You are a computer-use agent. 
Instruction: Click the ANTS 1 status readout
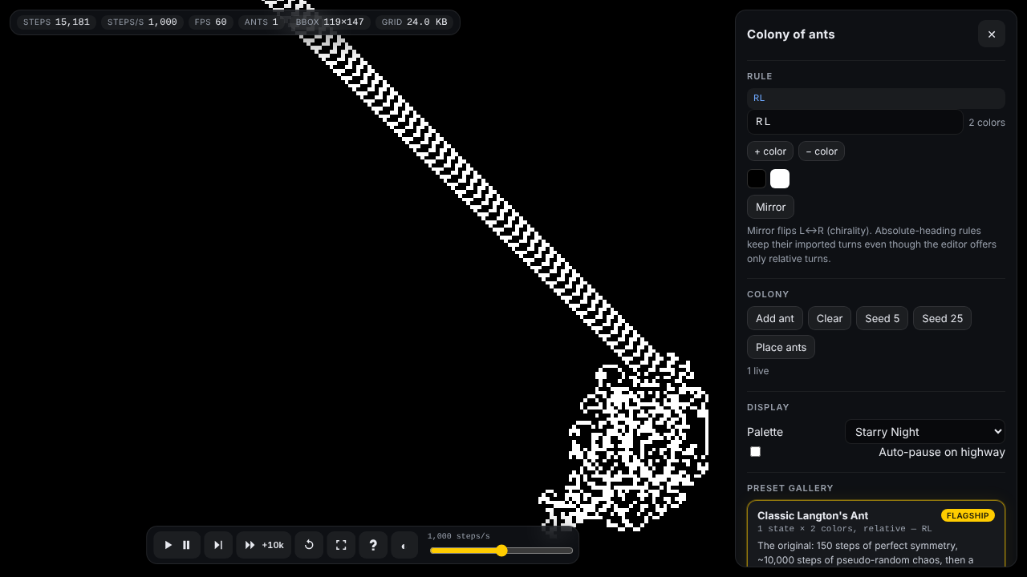[x=261, y=22]
